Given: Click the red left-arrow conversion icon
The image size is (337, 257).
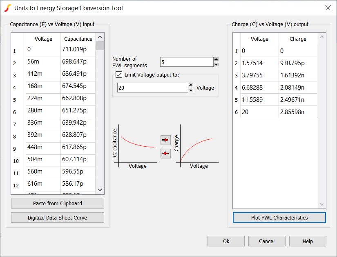Looking at the screenshot, I should coord(165,153).
